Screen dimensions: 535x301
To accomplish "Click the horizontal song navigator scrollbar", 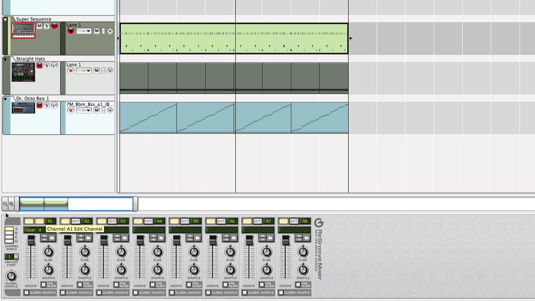I will tap(76, 204).
